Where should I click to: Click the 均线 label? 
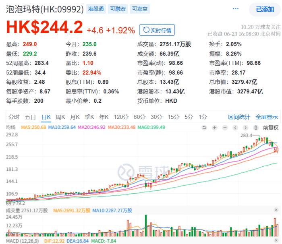click(11, 127)
